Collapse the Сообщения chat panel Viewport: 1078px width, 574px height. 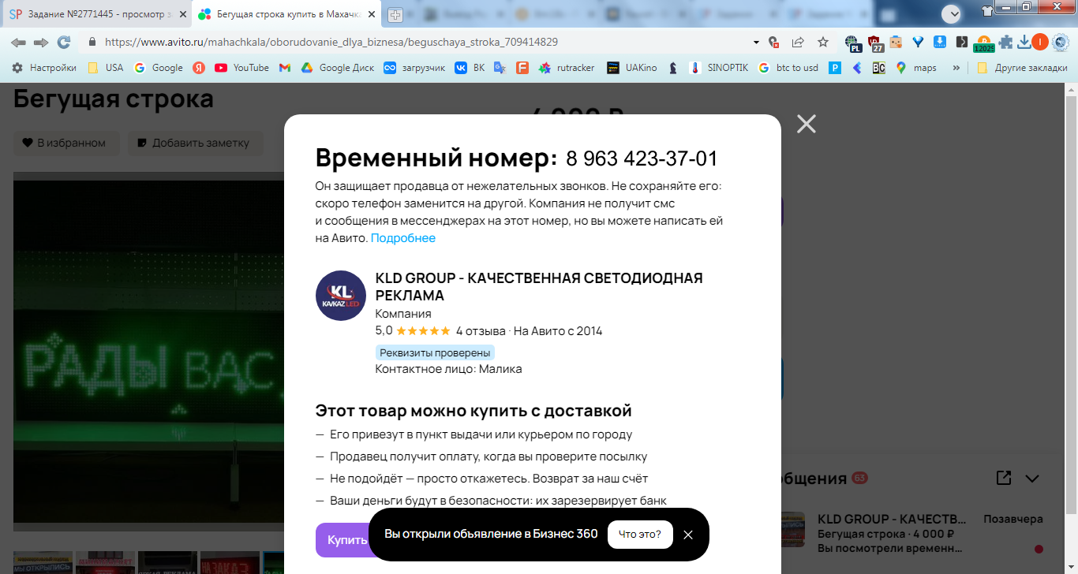pos(1032,478)
